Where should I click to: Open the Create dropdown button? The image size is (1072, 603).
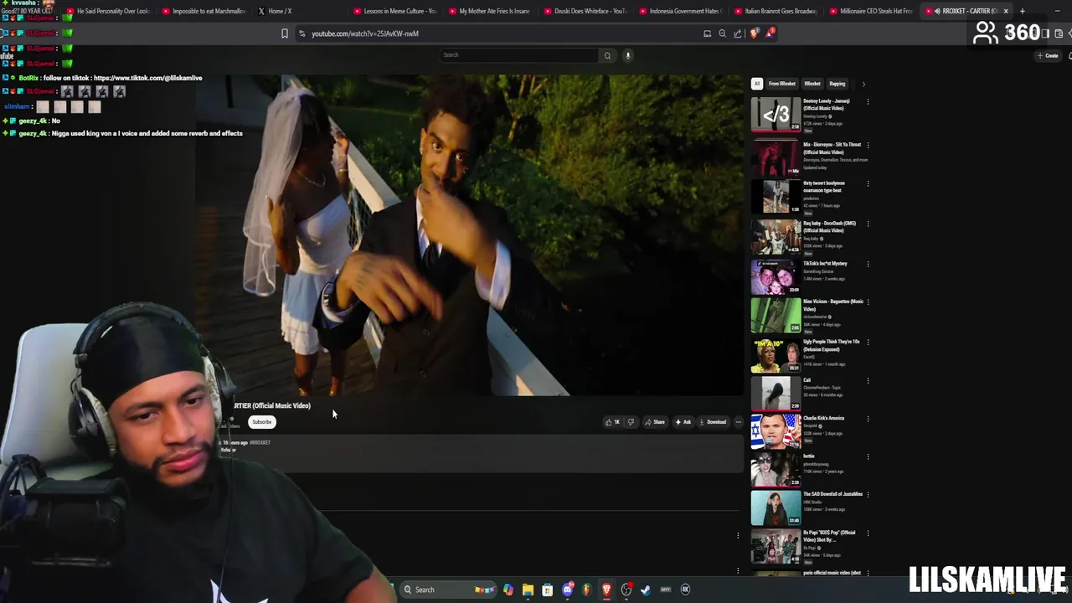tap(1048, 55)
